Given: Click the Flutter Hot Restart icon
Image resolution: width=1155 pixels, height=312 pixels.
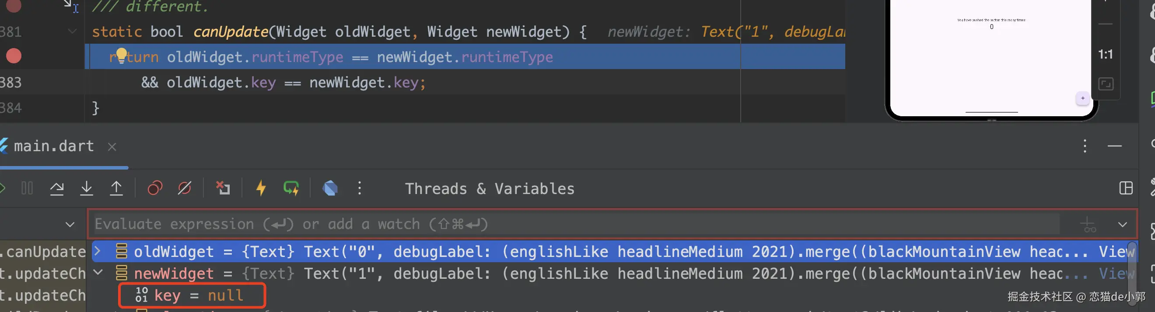Looking at the screenshot, I should click(x=291, y=188).
